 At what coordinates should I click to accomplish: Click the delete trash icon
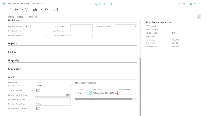point(112,4)
